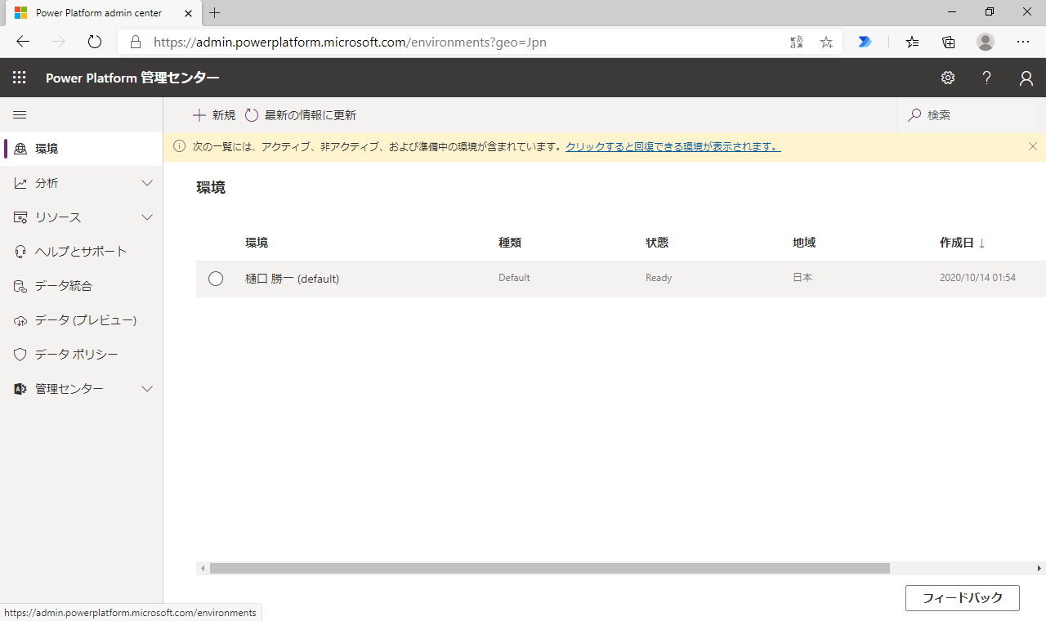Click the リソース sidebar icon

pos(20,217)
